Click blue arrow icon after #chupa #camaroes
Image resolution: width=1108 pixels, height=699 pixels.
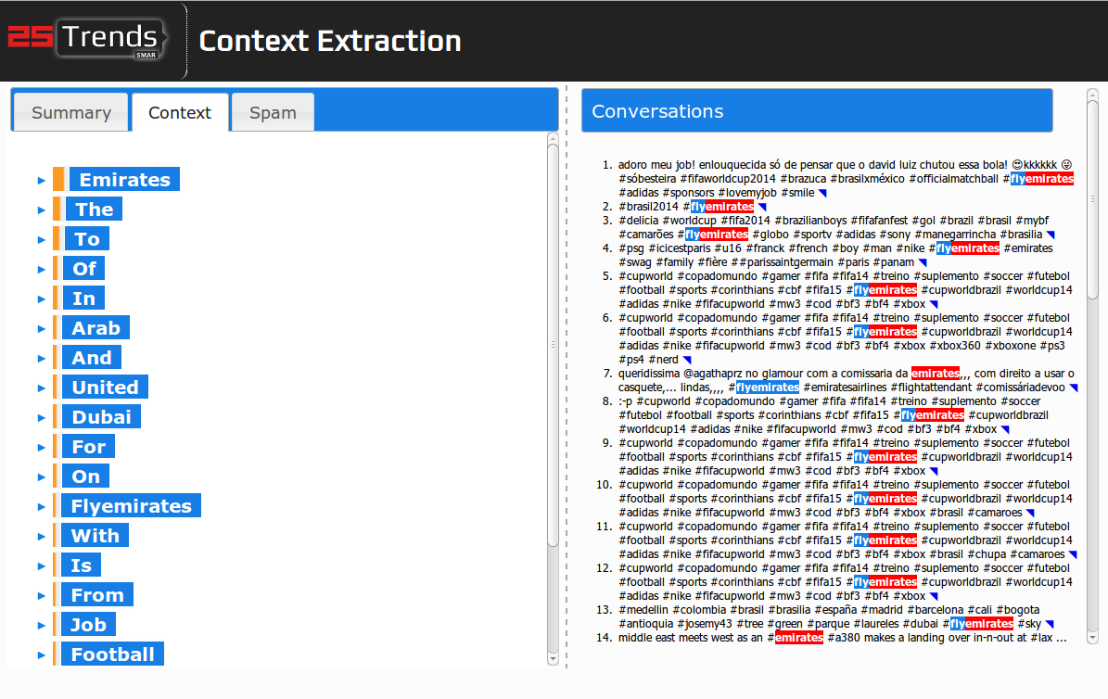[x=1073, y=554]
